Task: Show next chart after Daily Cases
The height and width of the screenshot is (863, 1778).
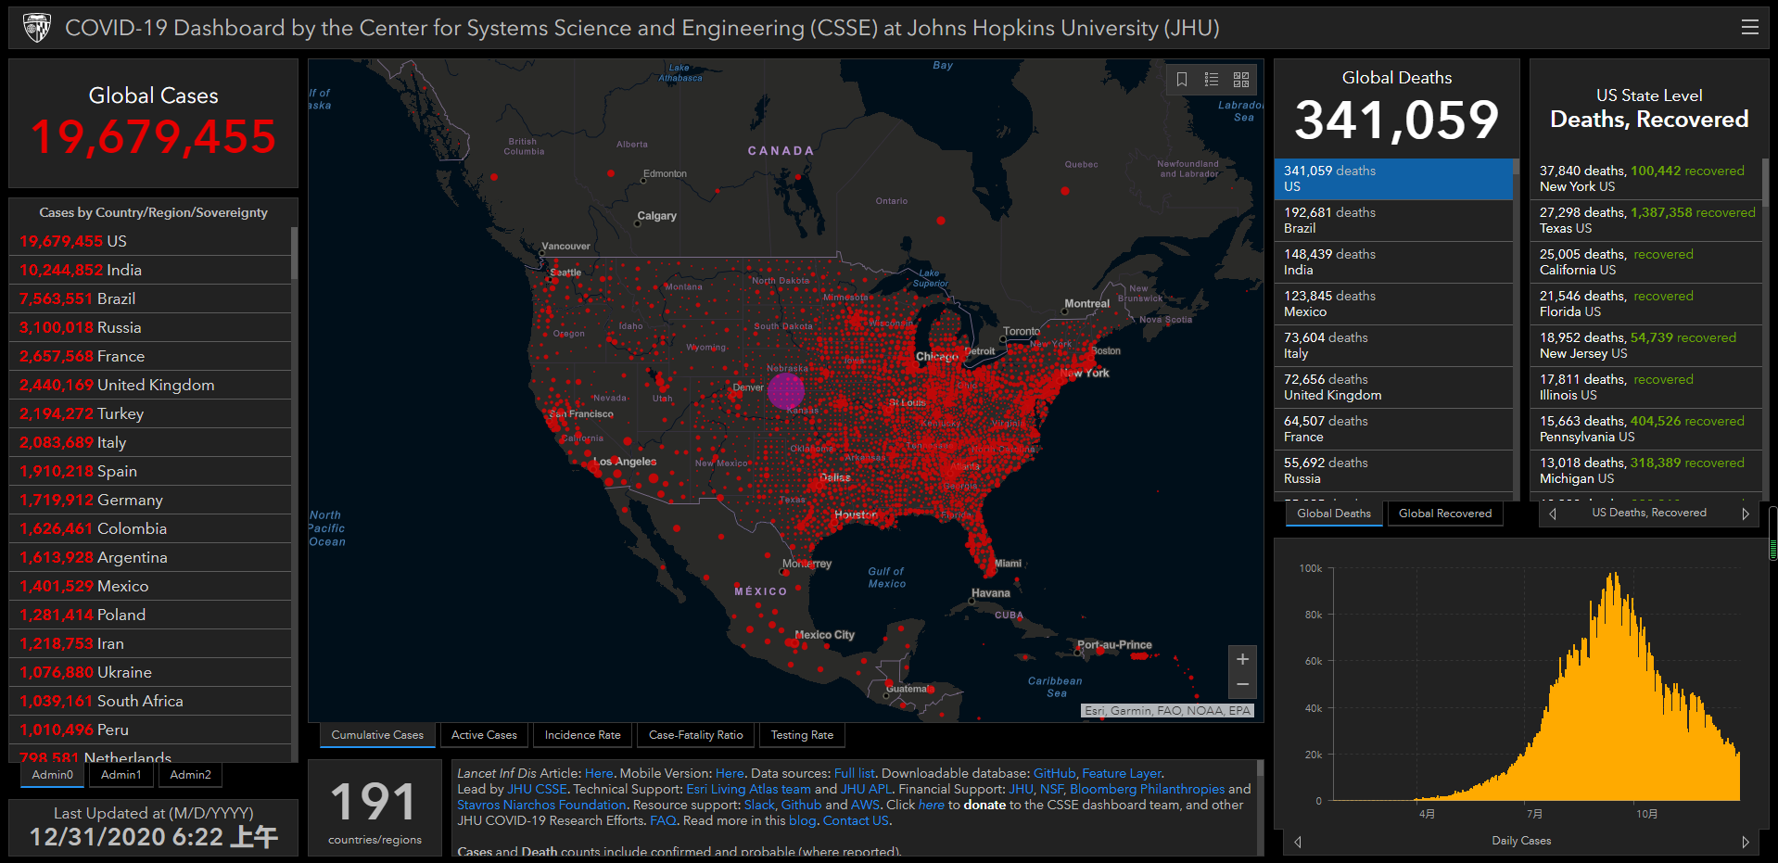Action: coord(1746,842)
